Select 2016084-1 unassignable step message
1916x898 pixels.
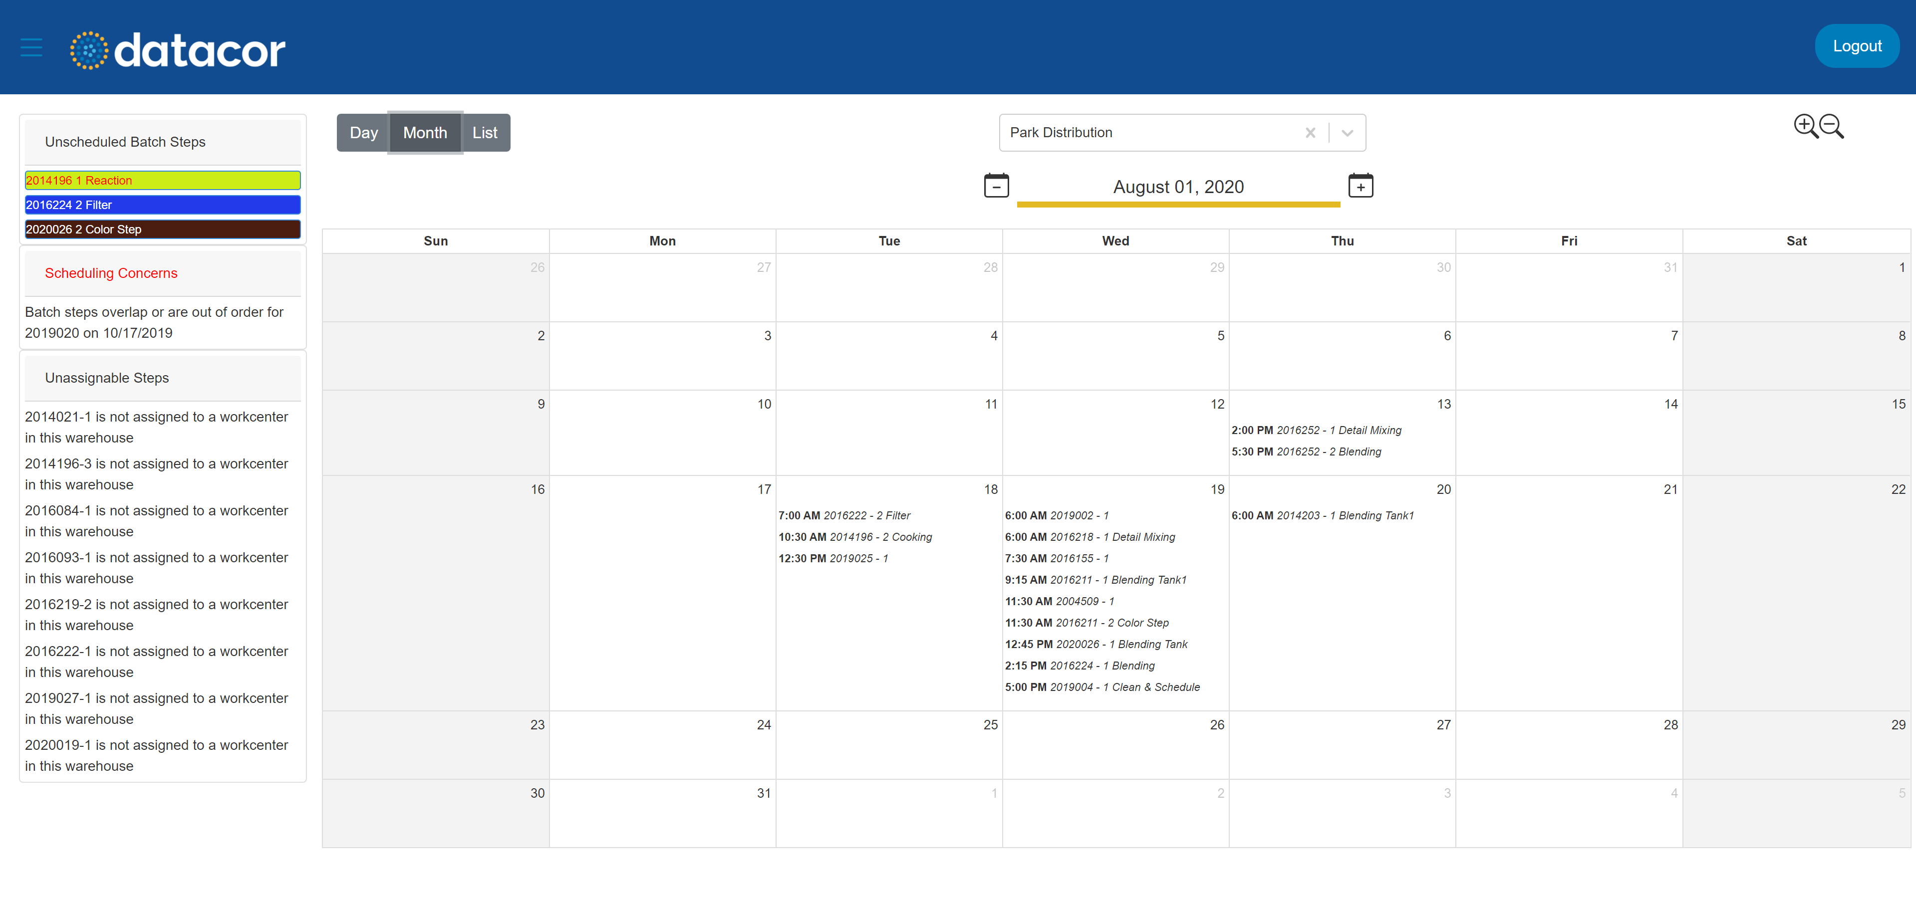pyautogui.click(x=156, y=521)
